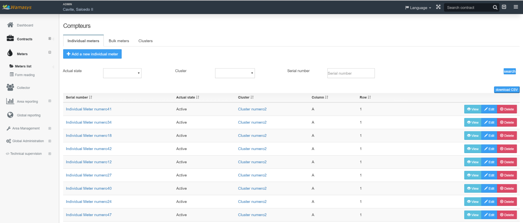Open Cluster numero2 link for numero34
The image size is (523, 223).
[252, 123]
